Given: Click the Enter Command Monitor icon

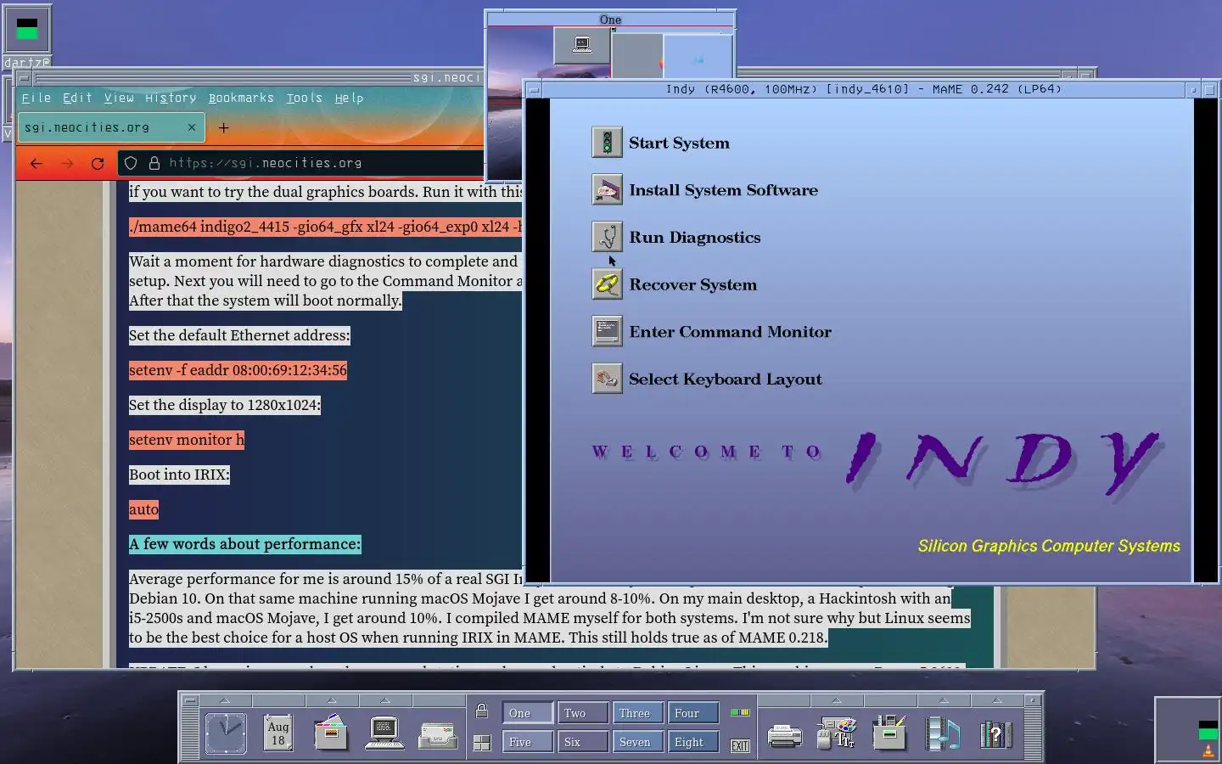Looking at the screenshot, I should pos(607,331).
